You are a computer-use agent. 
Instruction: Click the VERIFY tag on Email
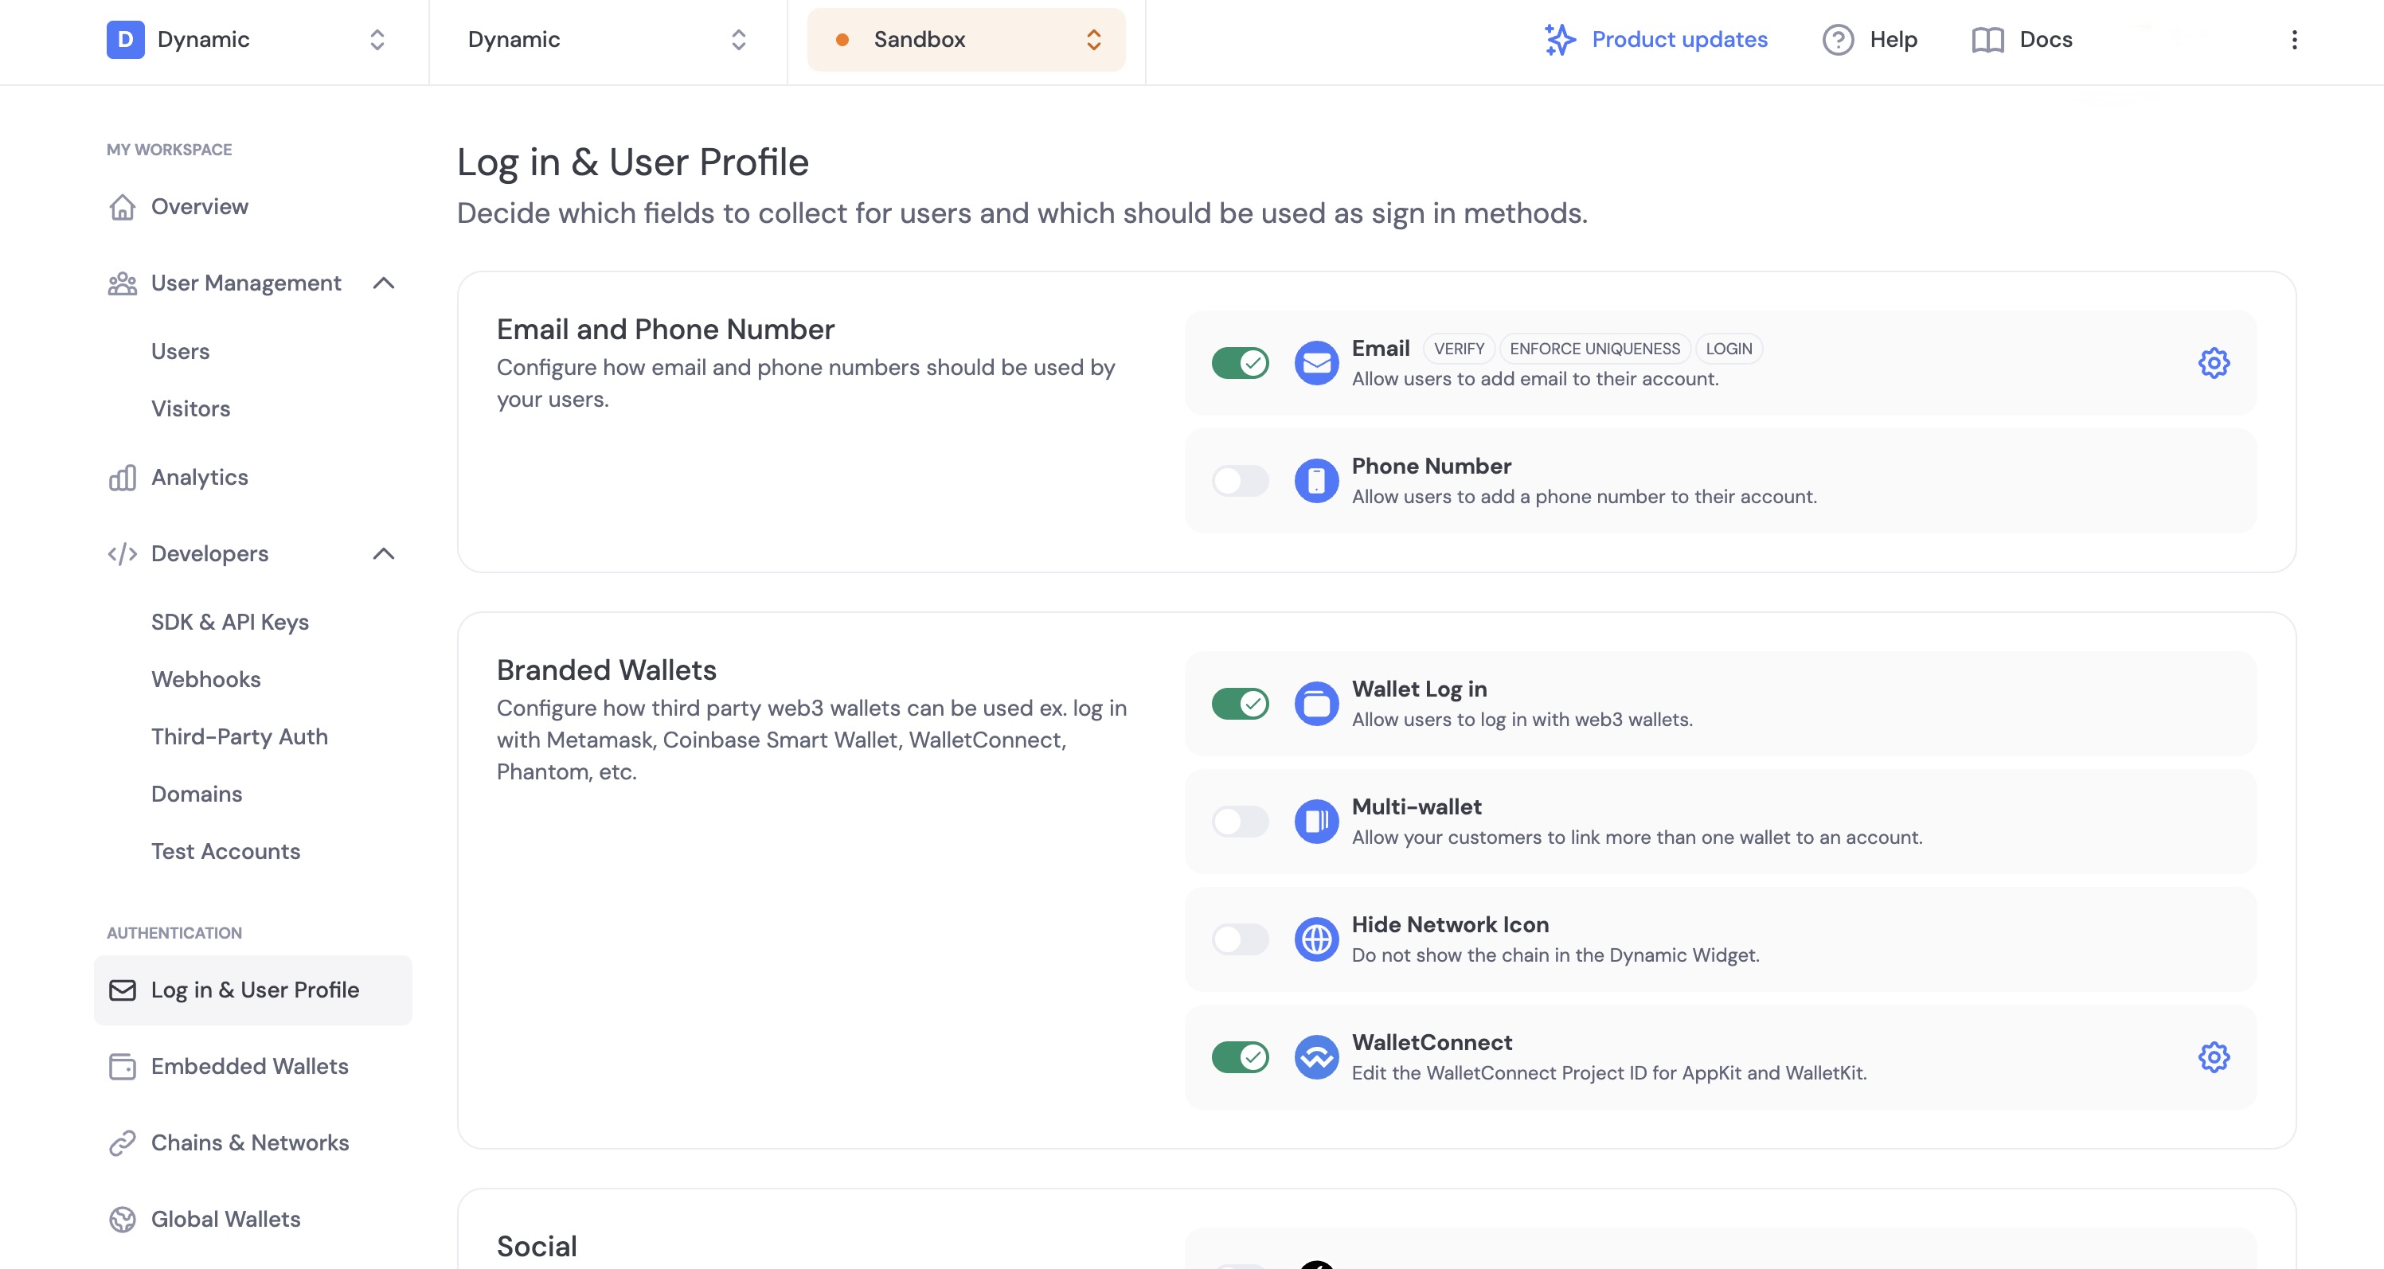click(1459, 349)
